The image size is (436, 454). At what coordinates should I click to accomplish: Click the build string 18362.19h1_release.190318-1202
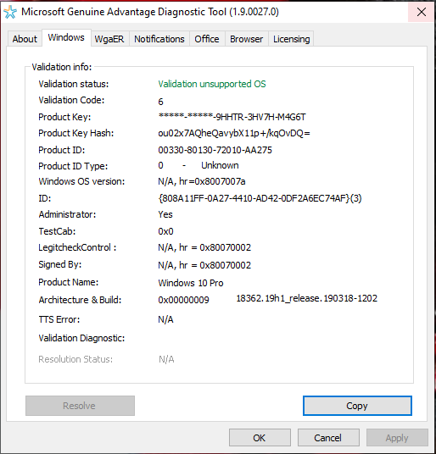point(307,298)
